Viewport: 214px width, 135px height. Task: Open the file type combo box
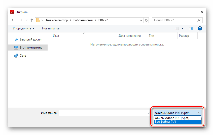[x=178, y=113]
